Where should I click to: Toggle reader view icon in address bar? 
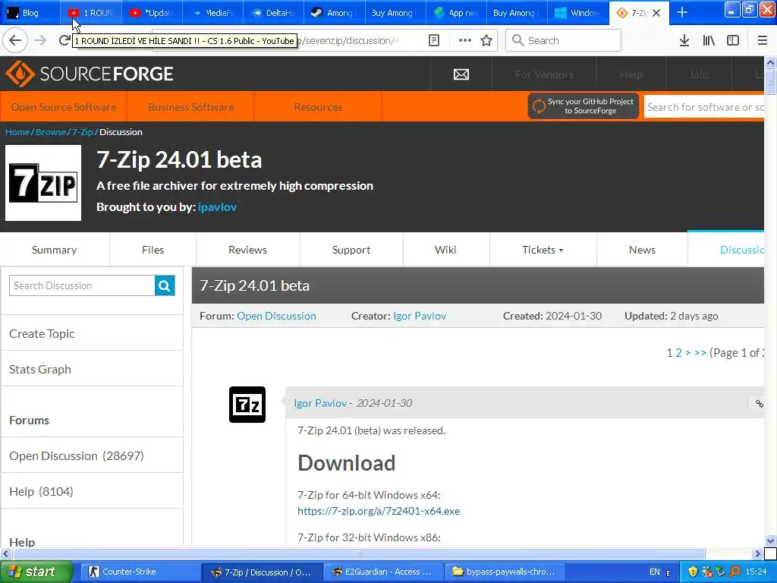(434, 40)
